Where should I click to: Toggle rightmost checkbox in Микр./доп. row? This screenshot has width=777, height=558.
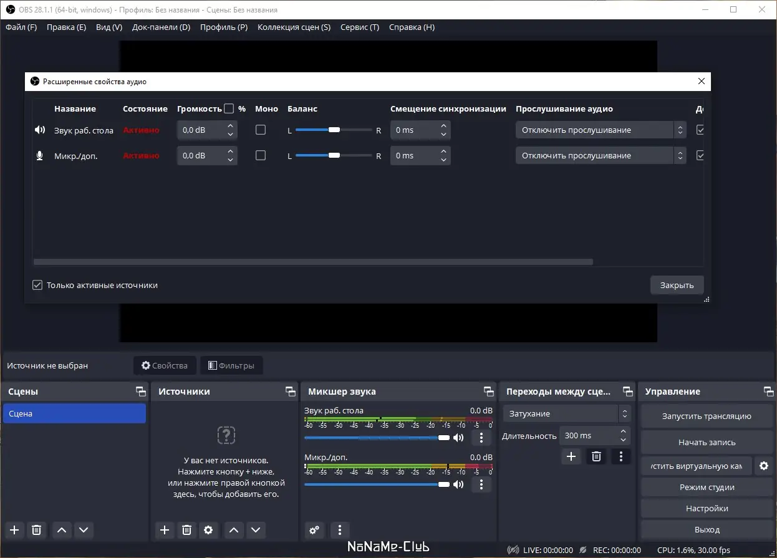(700, 155)
